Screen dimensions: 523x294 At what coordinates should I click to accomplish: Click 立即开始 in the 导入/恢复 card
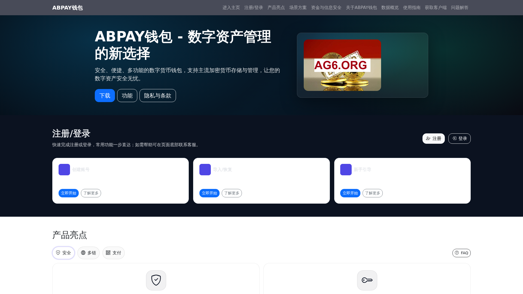(x=209, y=193)
